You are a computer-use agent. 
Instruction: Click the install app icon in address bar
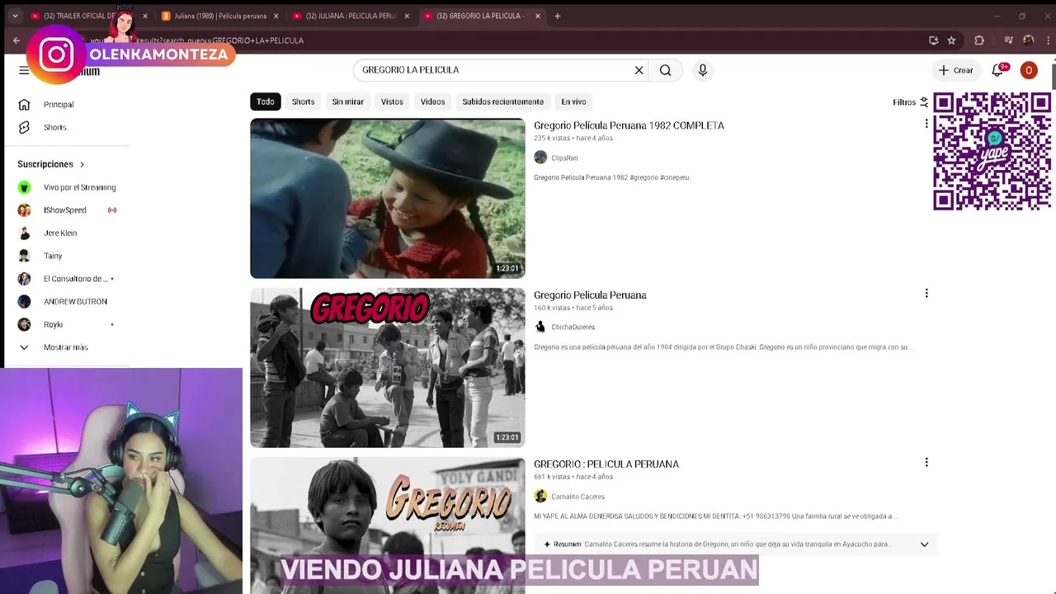coord(933,40)
